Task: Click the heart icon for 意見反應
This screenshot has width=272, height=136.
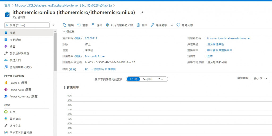Action: point(178,25)
